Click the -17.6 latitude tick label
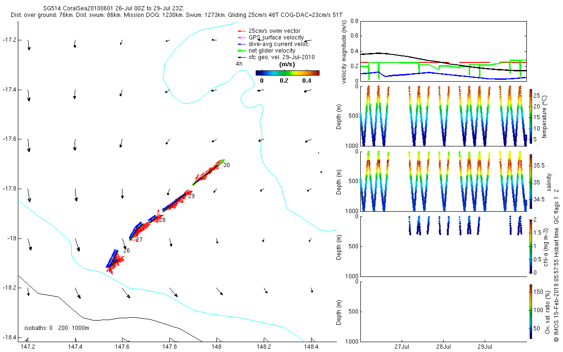Image resolution: width=563 pixels, height=352 pixels. pyautogui.click(x=9, y=139)
